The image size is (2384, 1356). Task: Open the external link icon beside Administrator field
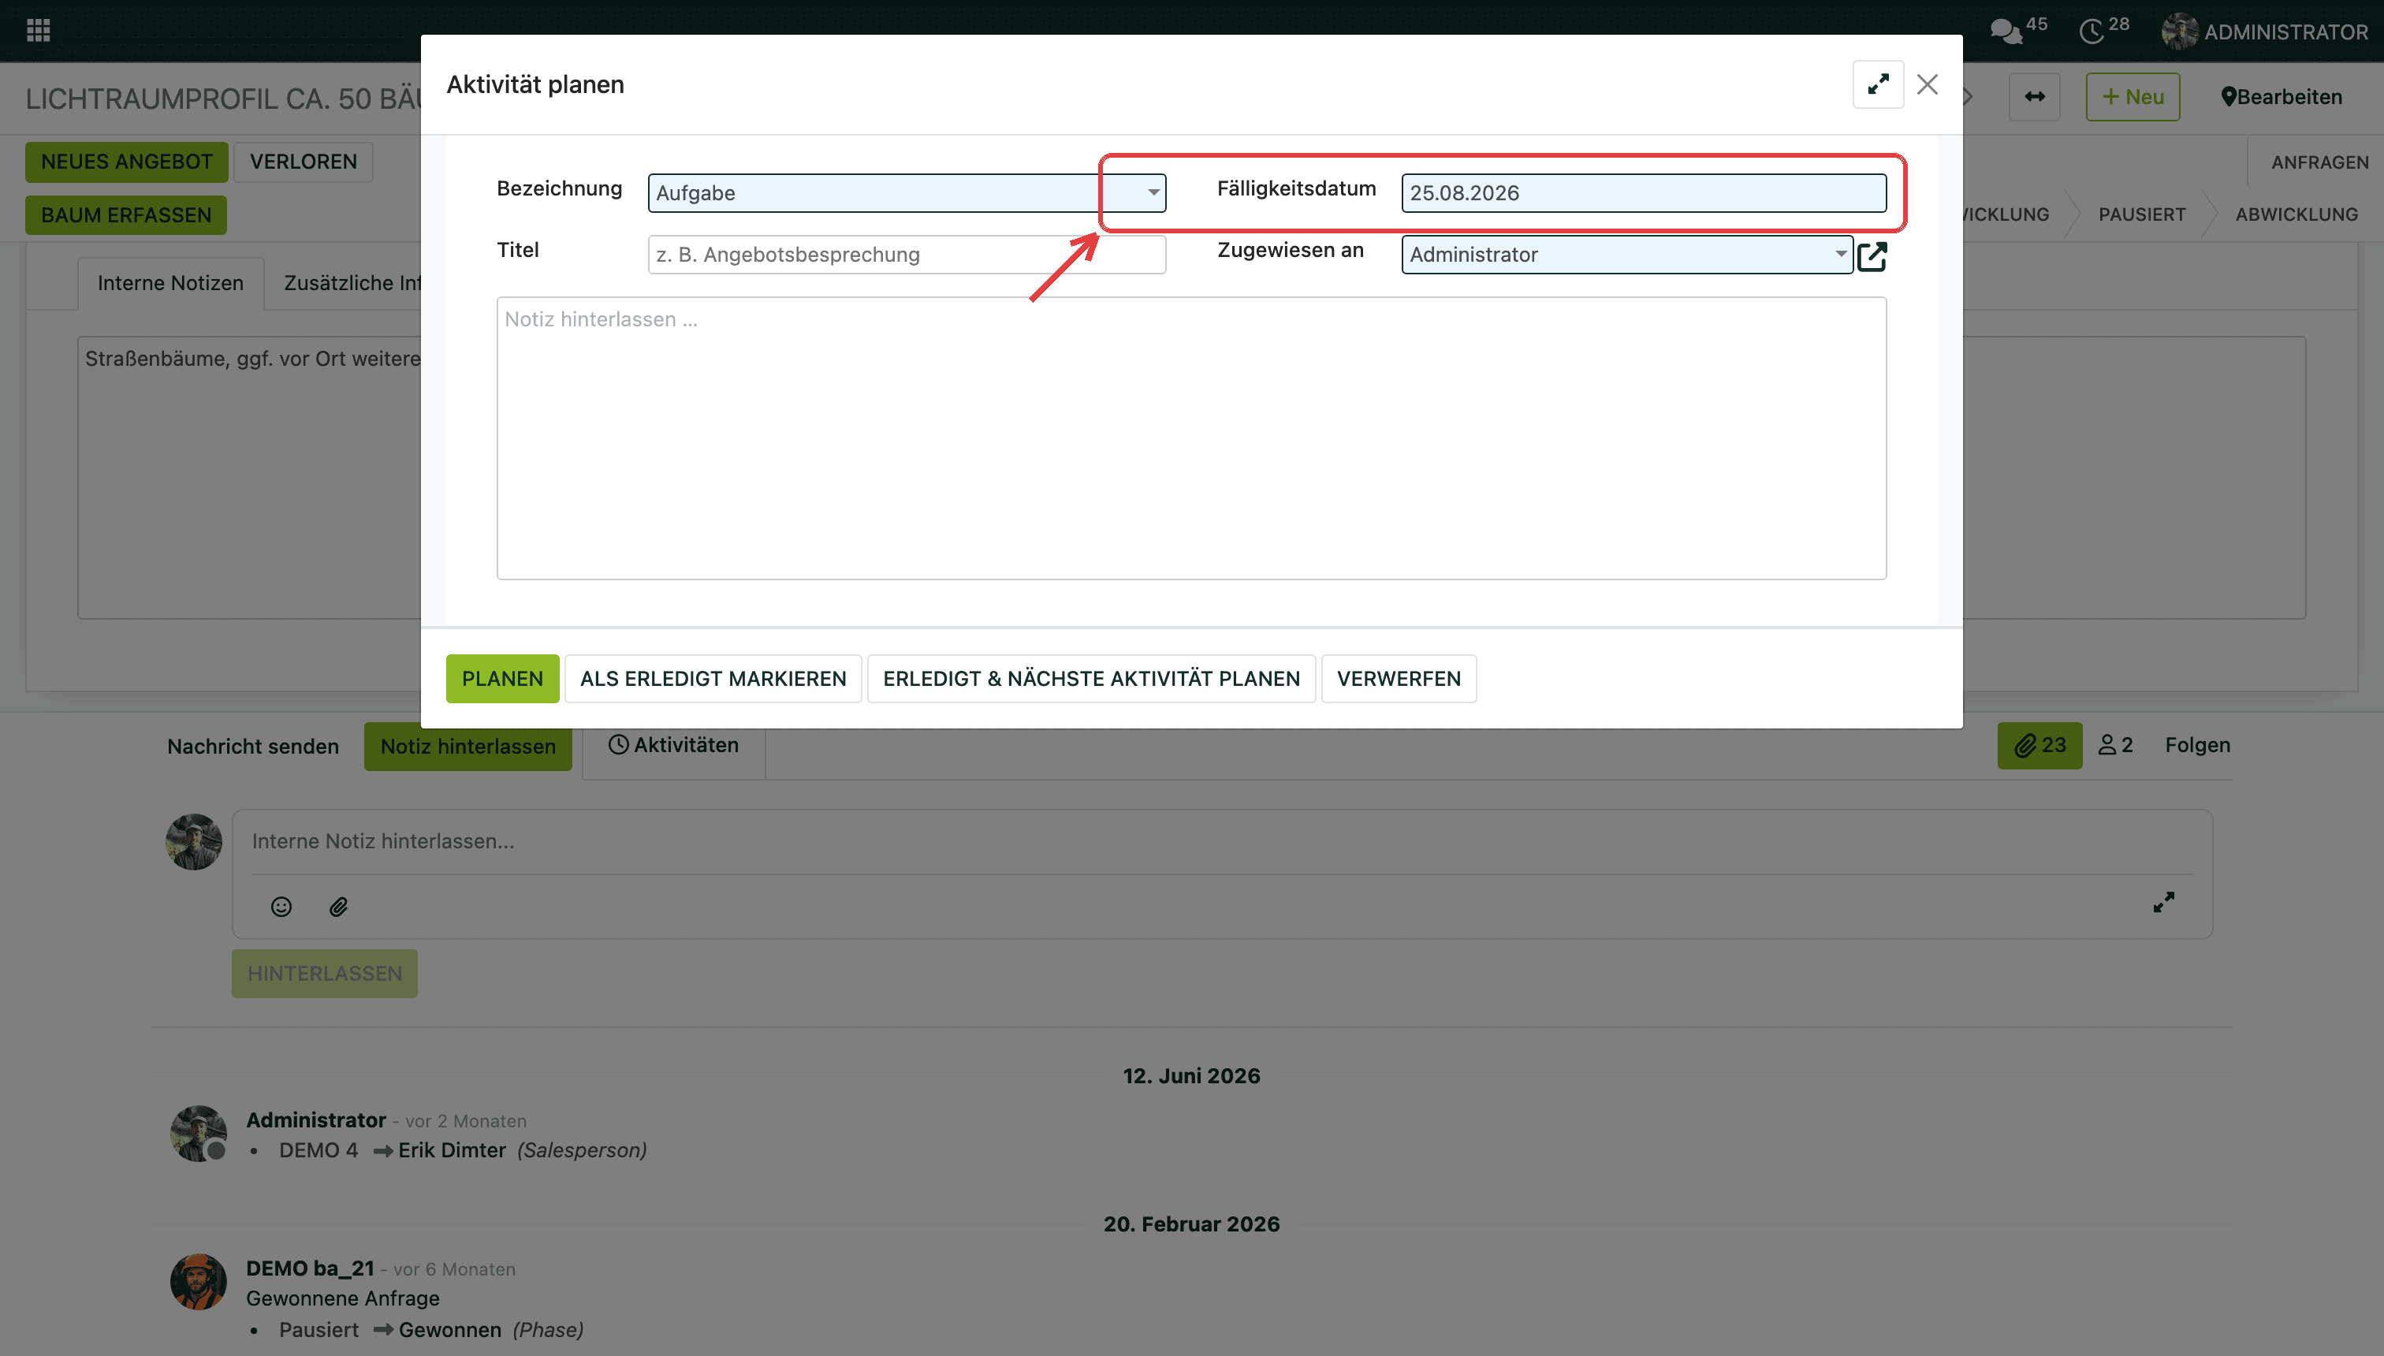[x=1872, y=255]
